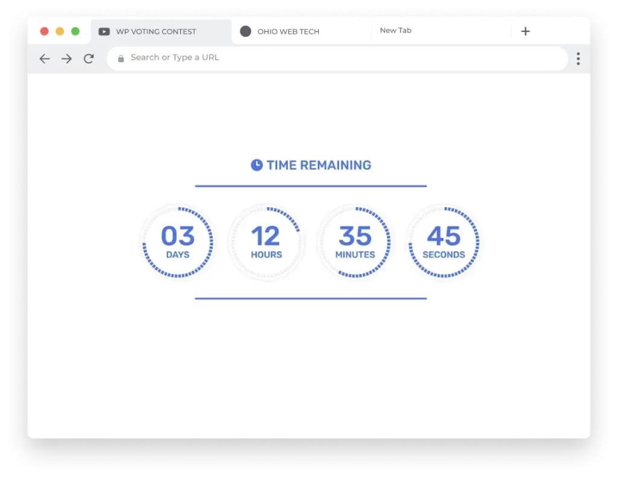Add a new tab with the plus icon
This screenshot has width=618, height=477.
[526, 31]
